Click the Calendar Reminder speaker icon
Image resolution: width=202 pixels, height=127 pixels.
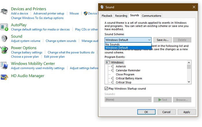click(113, 70)
